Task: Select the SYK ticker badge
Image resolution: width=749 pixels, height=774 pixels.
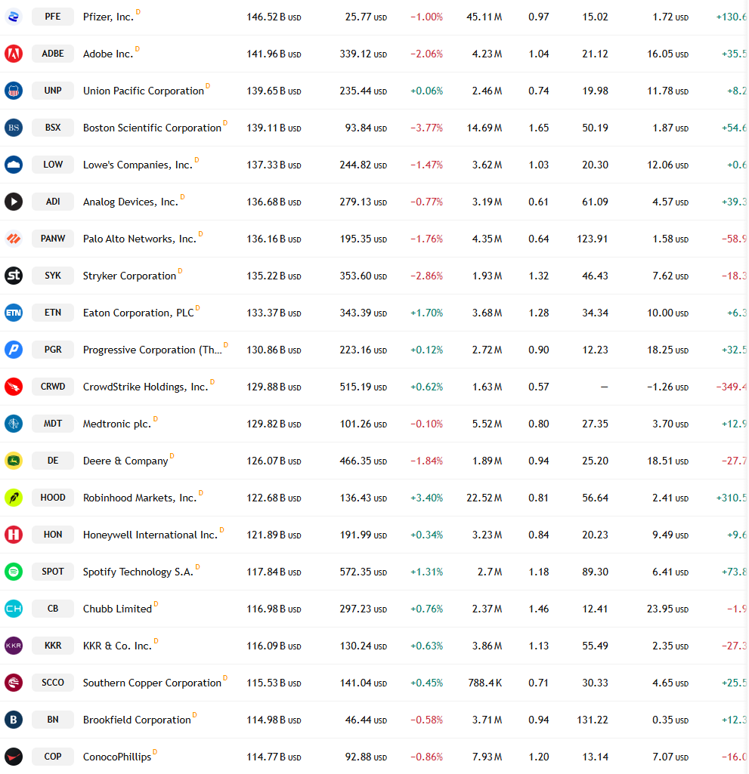Action: [53, 276]
